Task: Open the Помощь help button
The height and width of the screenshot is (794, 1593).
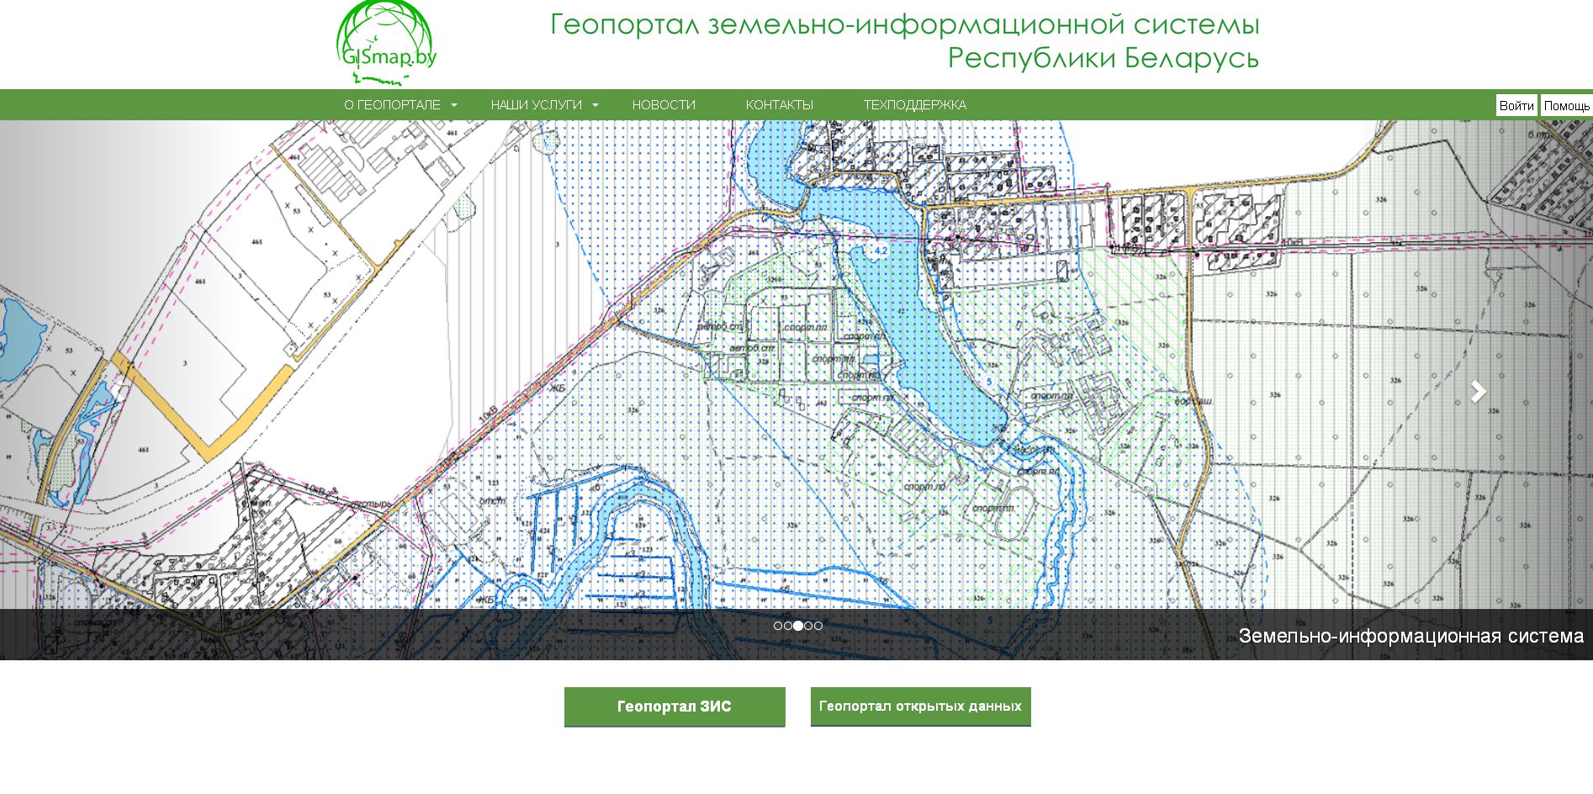Action: click(1566, 106)
